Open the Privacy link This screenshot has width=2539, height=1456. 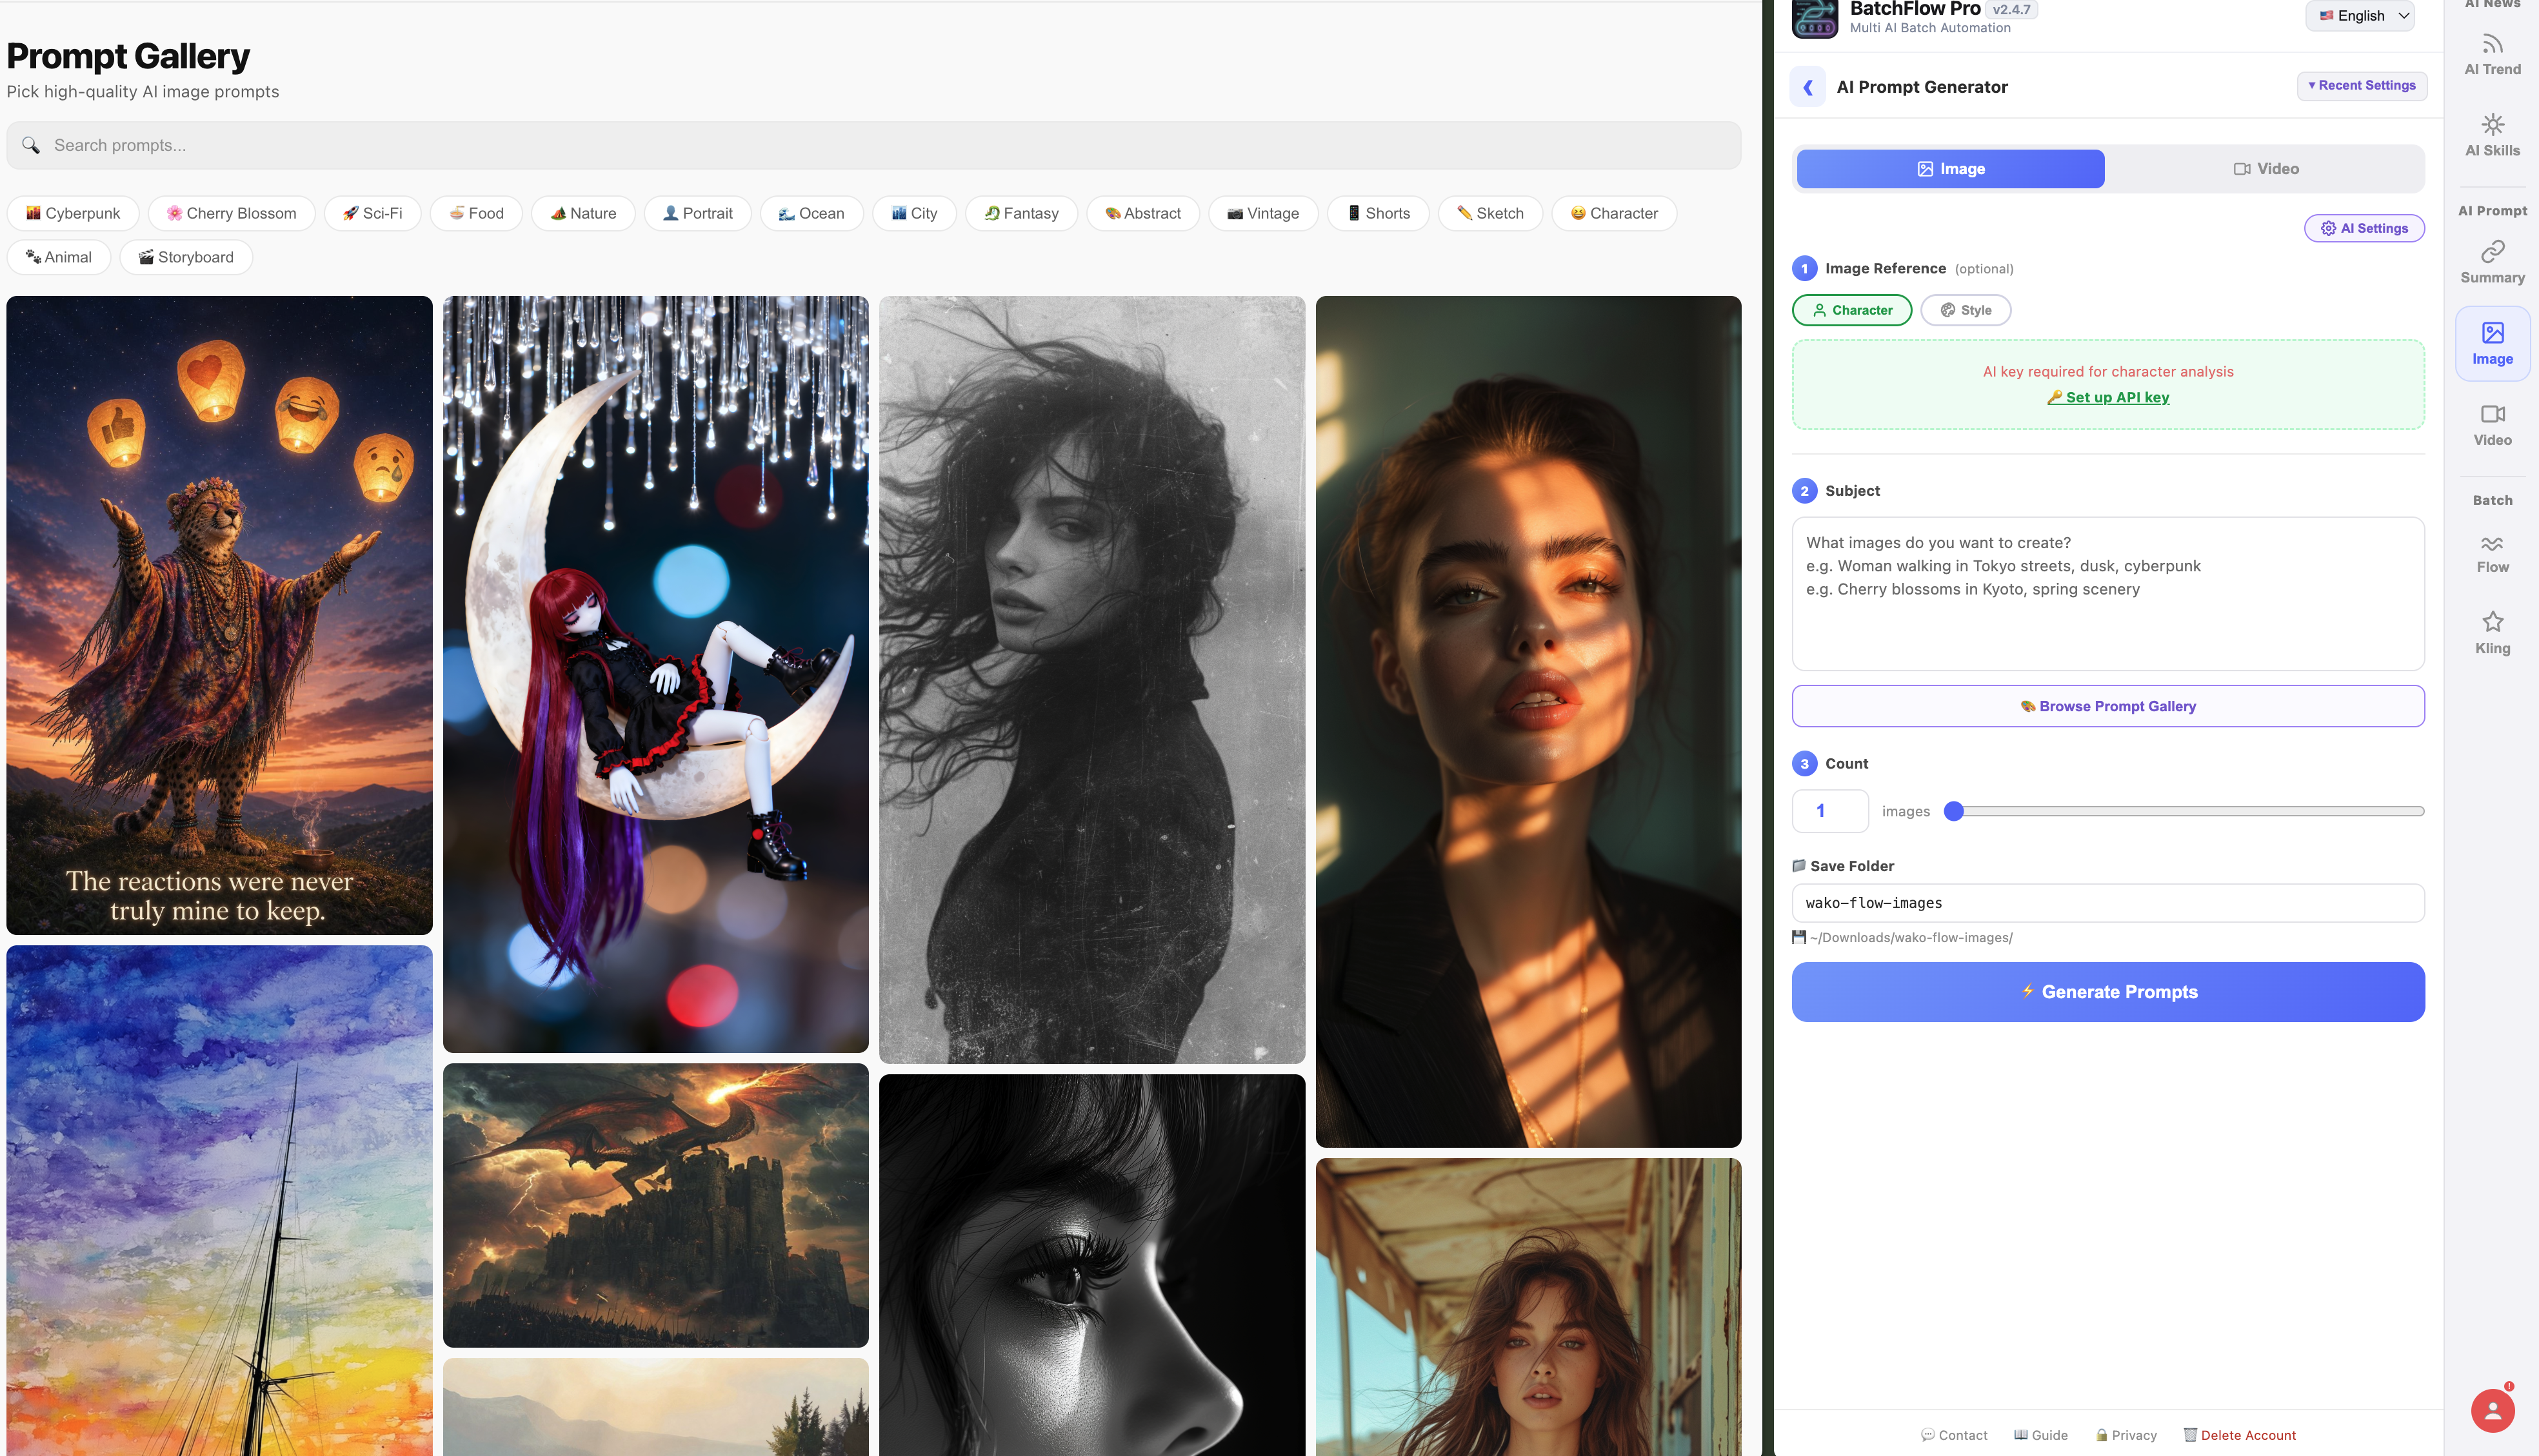[x=2126, y=1435]
